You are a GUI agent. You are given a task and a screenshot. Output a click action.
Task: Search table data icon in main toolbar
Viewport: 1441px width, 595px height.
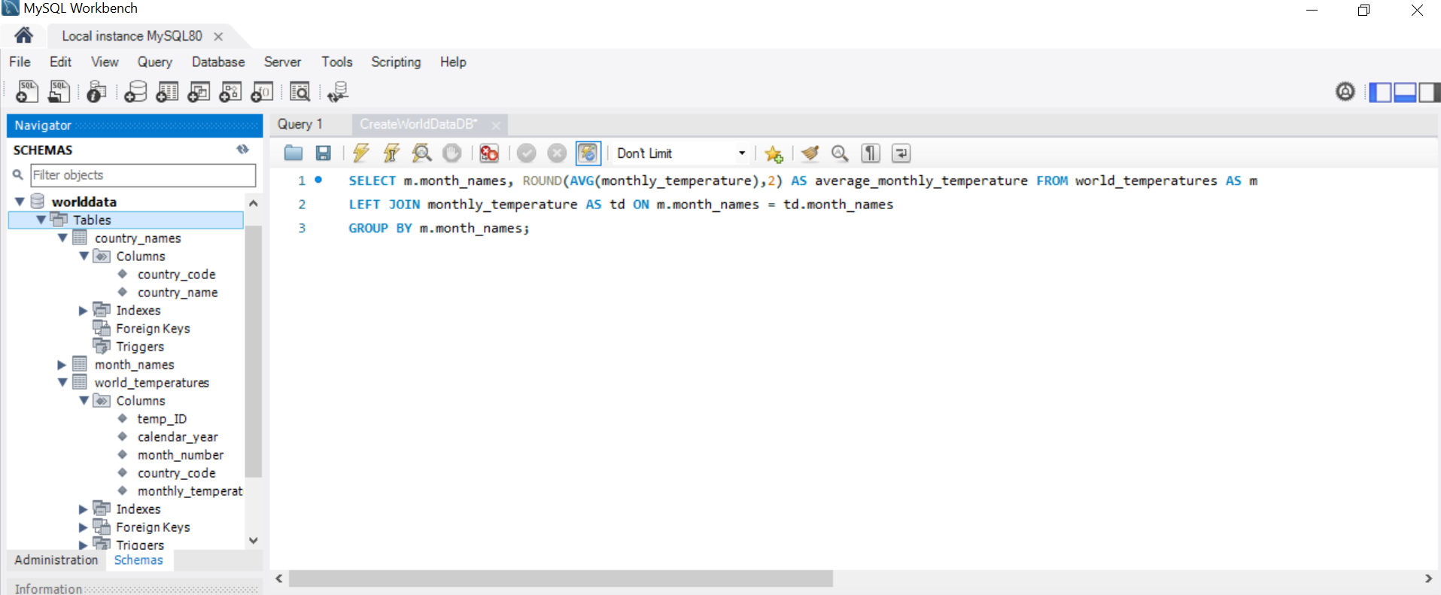(x=299, y=92)
